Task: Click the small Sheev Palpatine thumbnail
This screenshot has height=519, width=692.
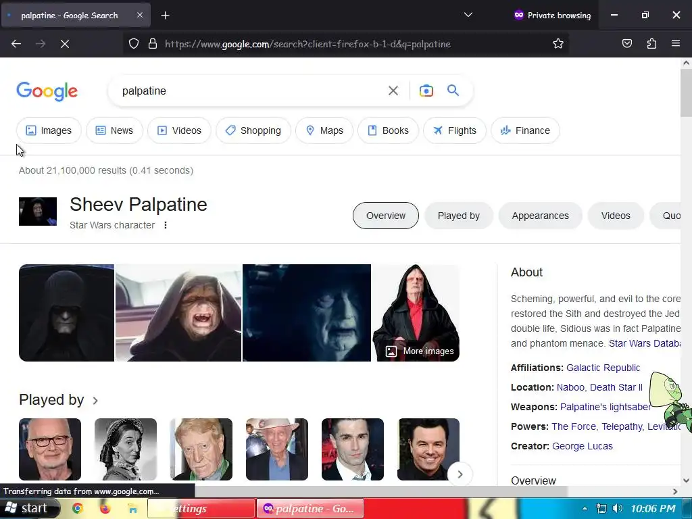Action: point(38,212)
